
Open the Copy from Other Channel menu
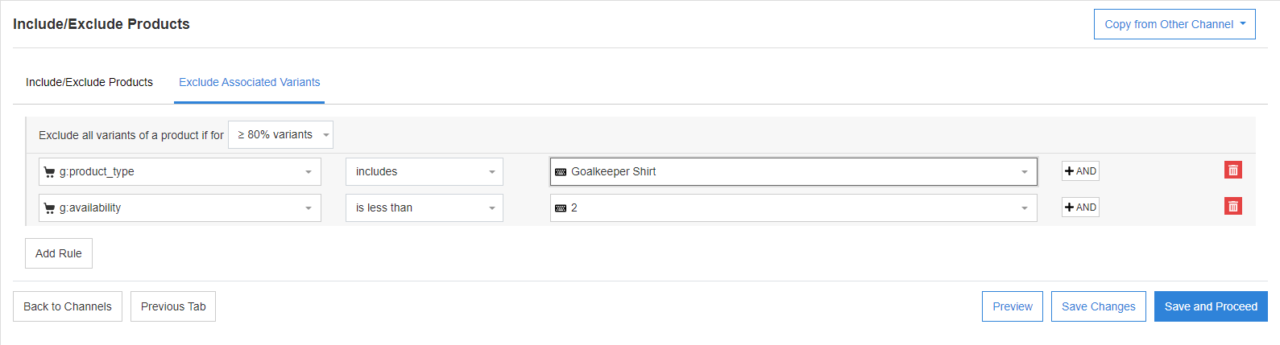click(x=1174, y=24)
